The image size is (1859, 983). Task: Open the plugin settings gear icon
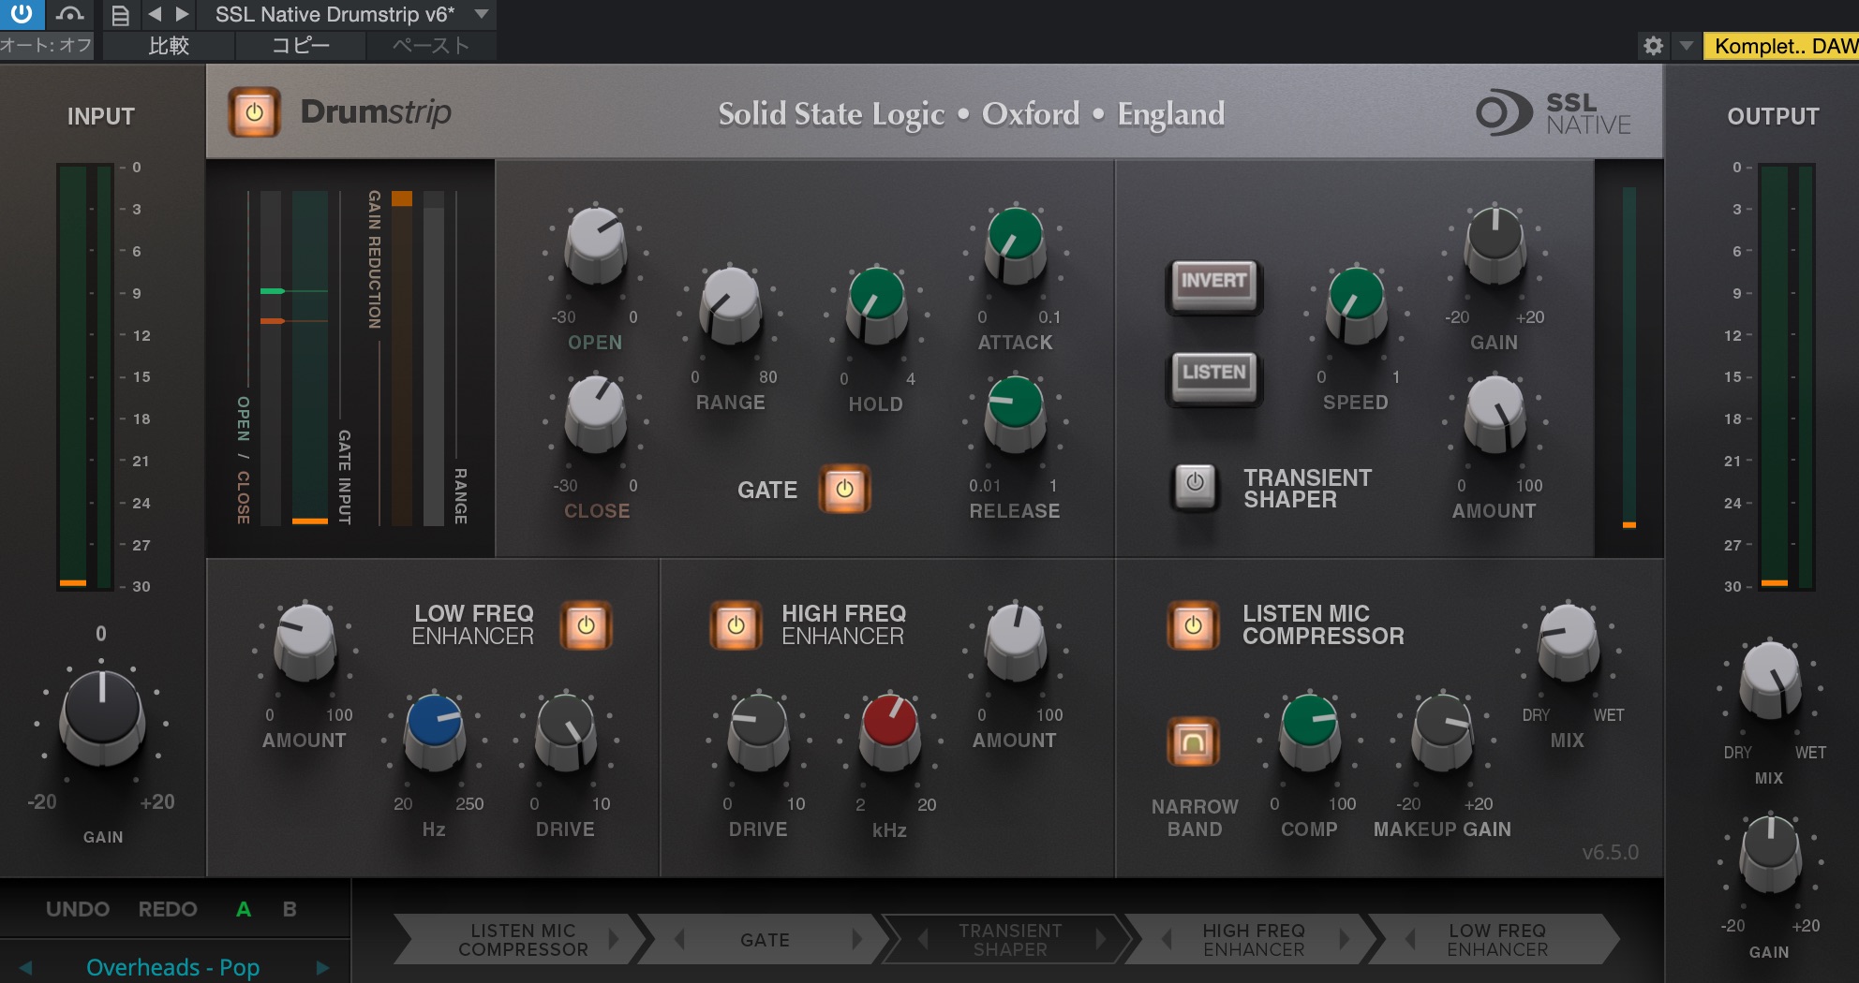(1655, 44)
